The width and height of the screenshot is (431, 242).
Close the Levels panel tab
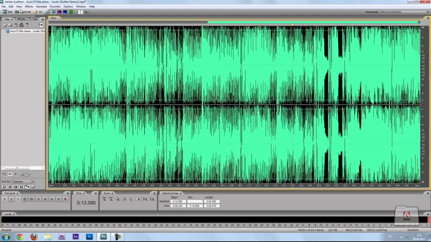coord(14,214)
